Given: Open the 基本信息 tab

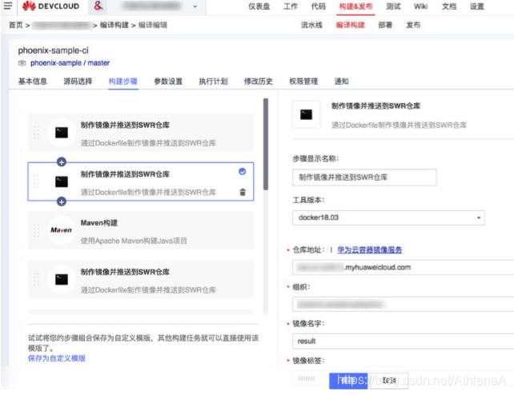Looking at the screenshot, I should (33, 82).
